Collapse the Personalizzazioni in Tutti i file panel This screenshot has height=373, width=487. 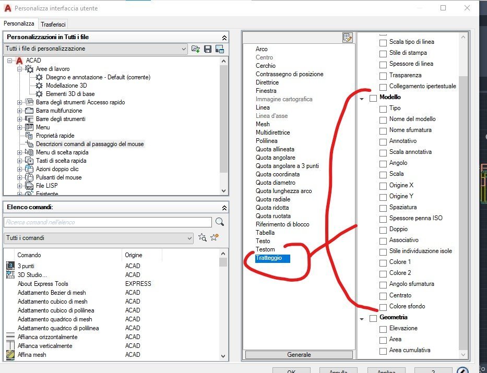(x=224, y=38)
